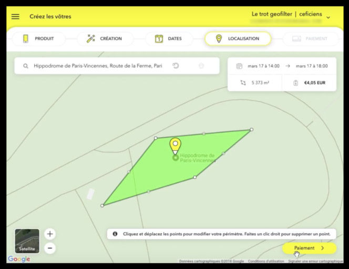Click the €4,05 EUR price
This screenshot has height=269, width=349.
[315, 83]
